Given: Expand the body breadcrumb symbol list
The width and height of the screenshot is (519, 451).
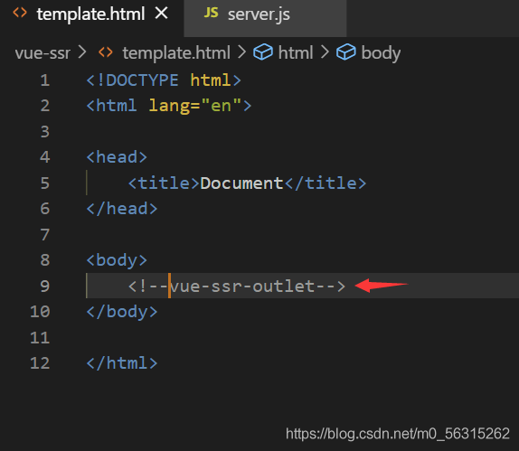Looking at the screenshot, I should [381, 53].
